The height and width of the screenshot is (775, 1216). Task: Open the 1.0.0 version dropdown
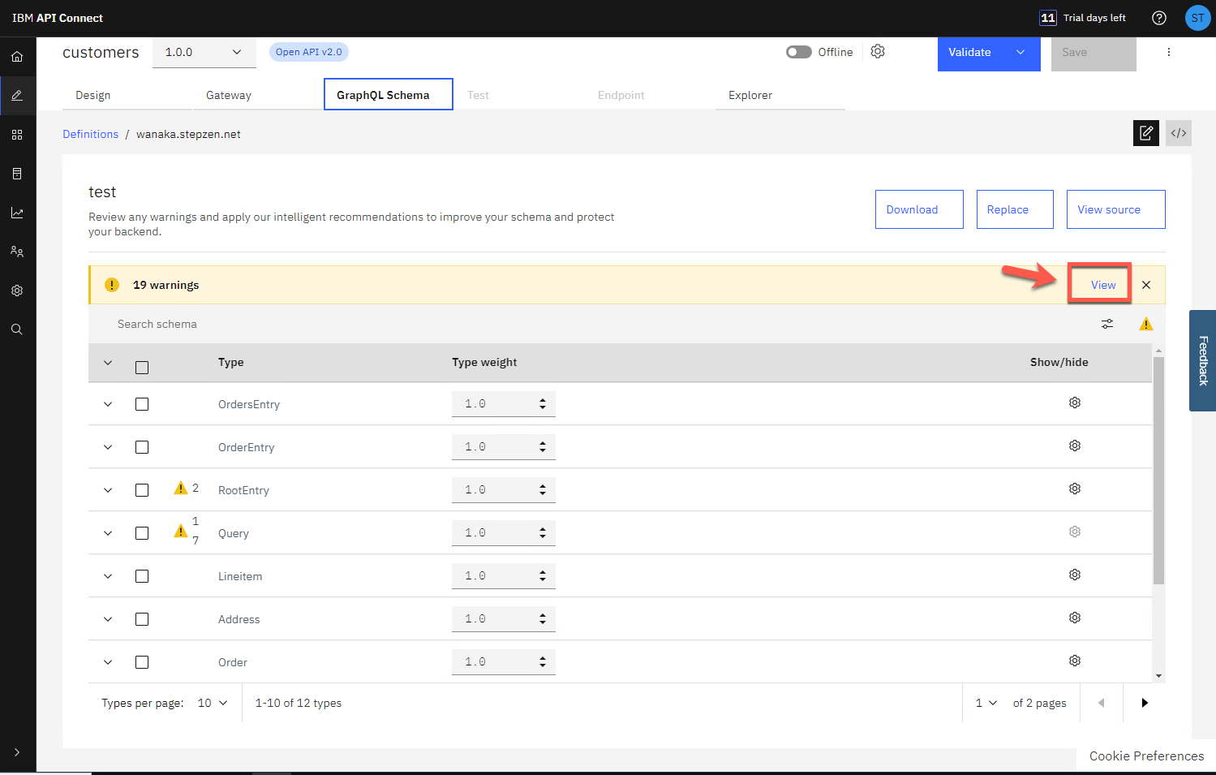[x=204, y=52]
